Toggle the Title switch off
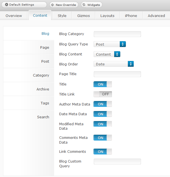The image size is (170, 177). tap(103, 84)
